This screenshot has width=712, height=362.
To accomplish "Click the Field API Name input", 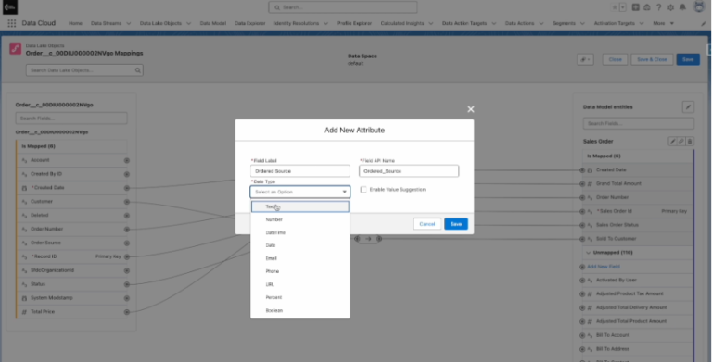I will 409,171.
